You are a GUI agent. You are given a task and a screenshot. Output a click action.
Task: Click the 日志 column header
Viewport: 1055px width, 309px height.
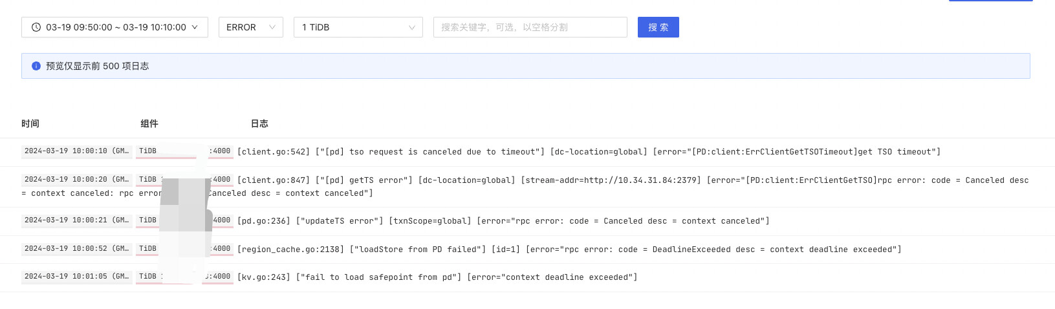(x=259, y=123)
